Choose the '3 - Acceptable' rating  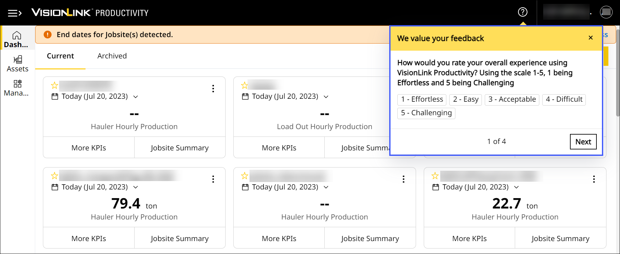512,99
